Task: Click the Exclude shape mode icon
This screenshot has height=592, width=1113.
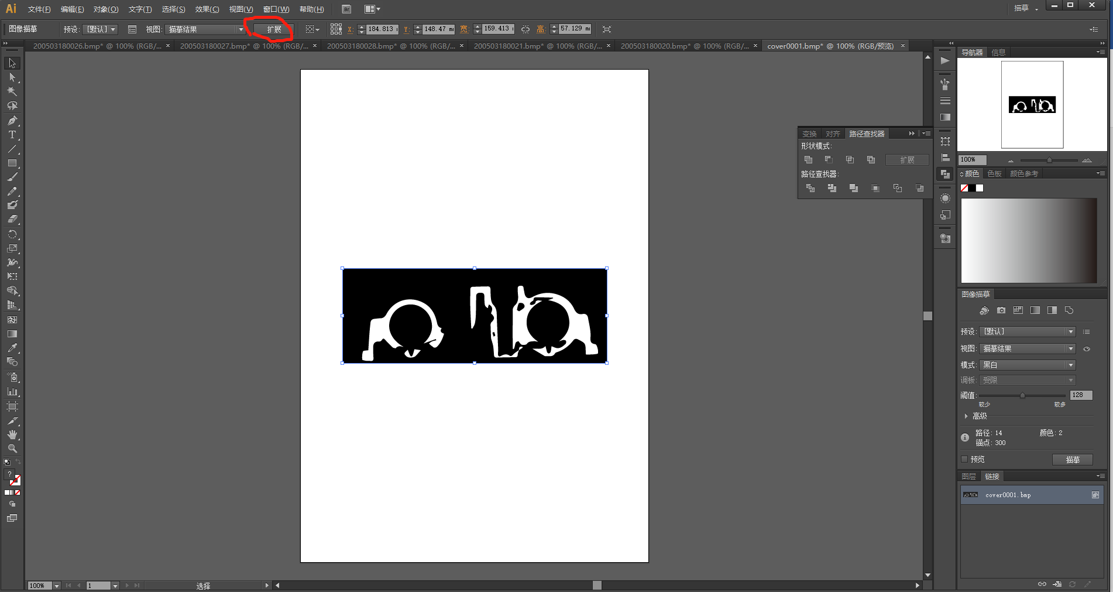Action: [871, 160]
